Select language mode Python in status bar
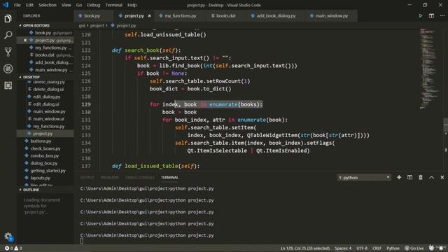Viewport: 448px width, 252px height. pos(393,248)
